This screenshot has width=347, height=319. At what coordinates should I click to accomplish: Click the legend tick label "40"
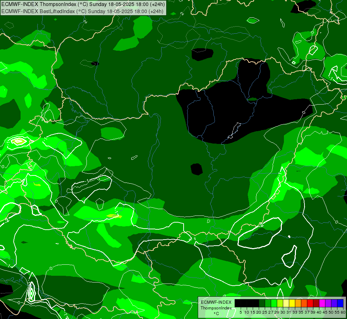(319, 312)
